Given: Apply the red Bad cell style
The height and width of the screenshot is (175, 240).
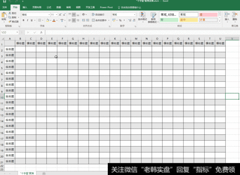Looking at the screenshot, I should [208, 15].
